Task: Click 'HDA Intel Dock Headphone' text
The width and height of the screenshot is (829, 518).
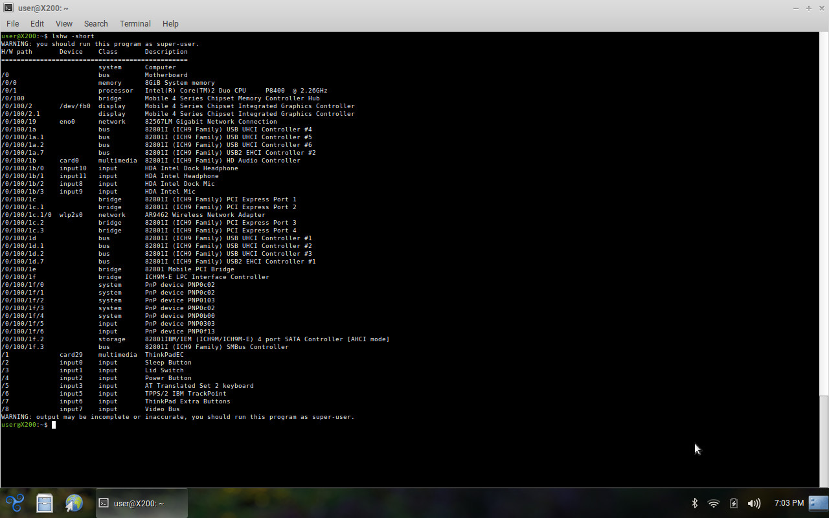Action: click(192, 168)
